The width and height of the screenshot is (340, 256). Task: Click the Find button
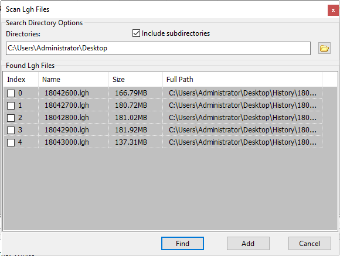point(182,244)
